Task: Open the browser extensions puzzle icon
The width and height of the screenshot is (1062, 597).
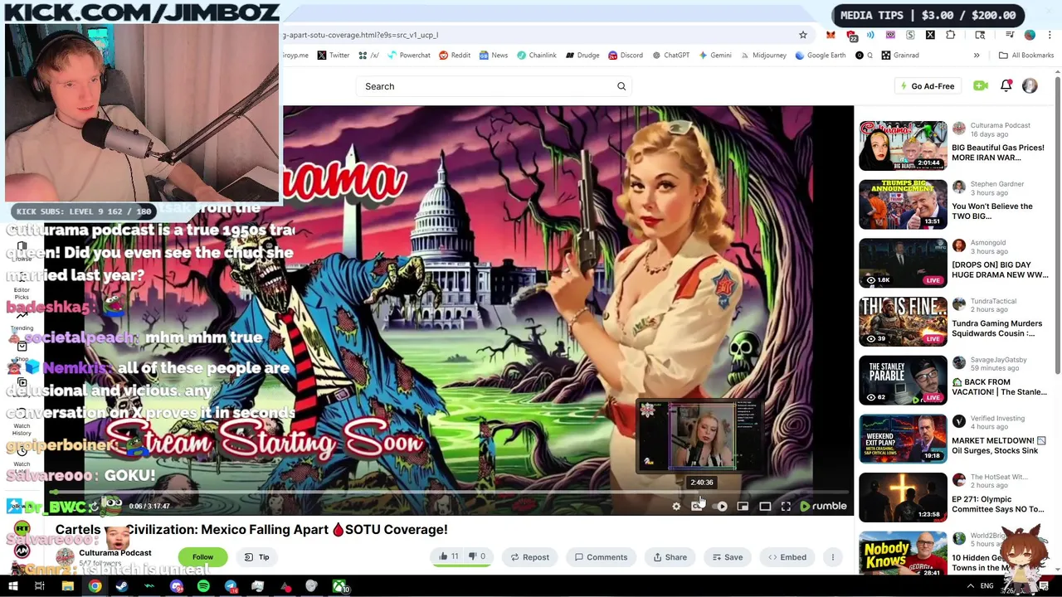Action: (951, 35)
